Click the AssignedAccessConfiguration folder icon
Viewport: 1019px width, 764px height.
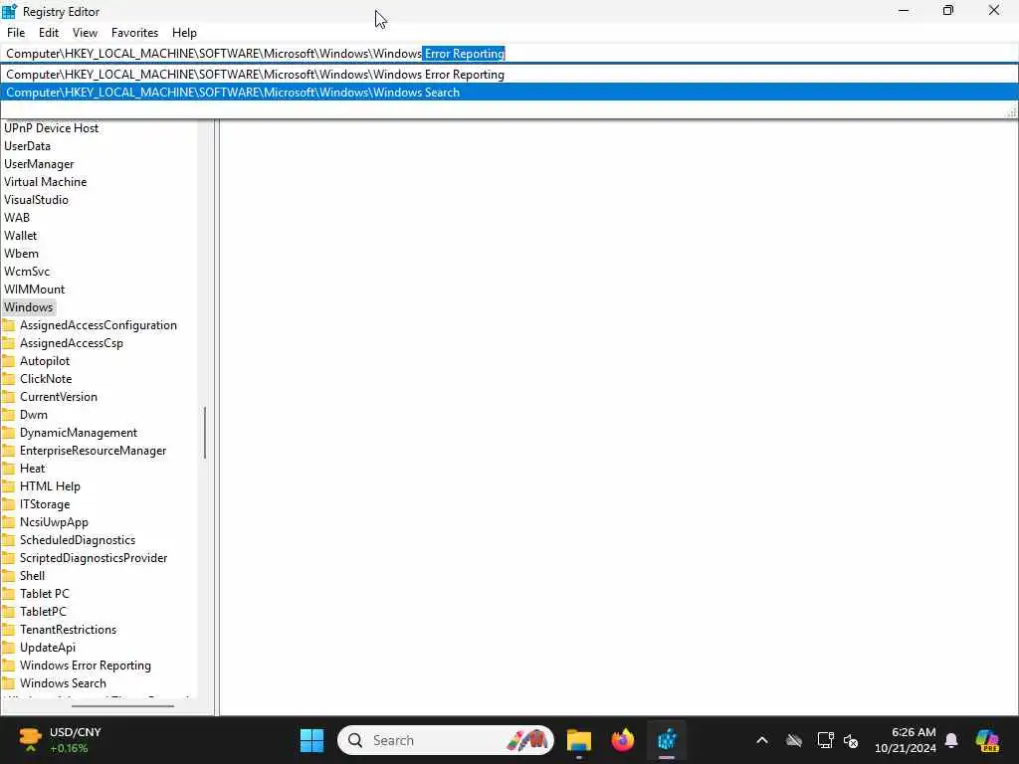[8, 325]
